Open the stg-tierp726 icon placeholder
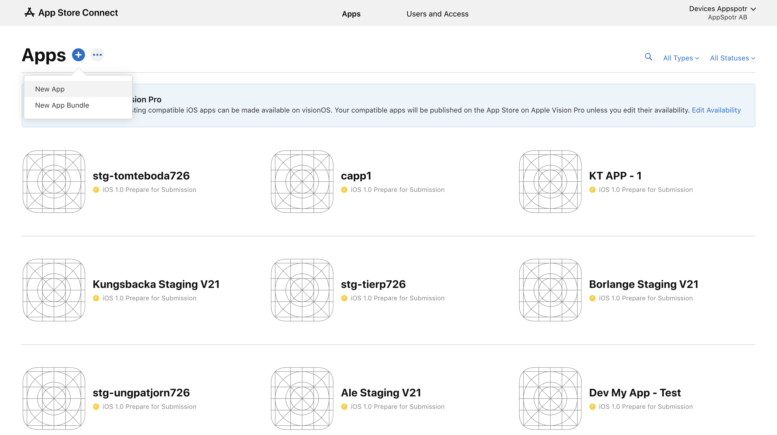The width and height of the screenshot is (777, 435). (302, 290)
